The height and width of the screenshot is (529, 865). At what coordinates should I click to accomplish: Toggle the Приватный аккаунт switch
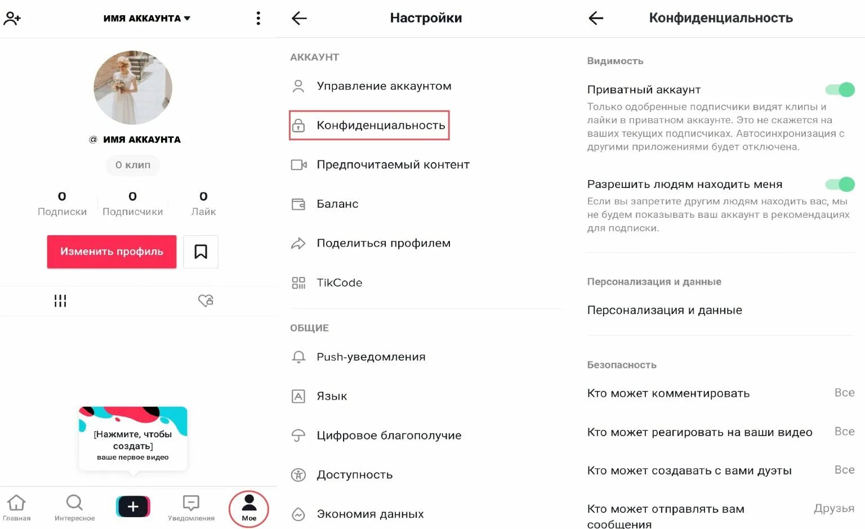coord(840,89)
